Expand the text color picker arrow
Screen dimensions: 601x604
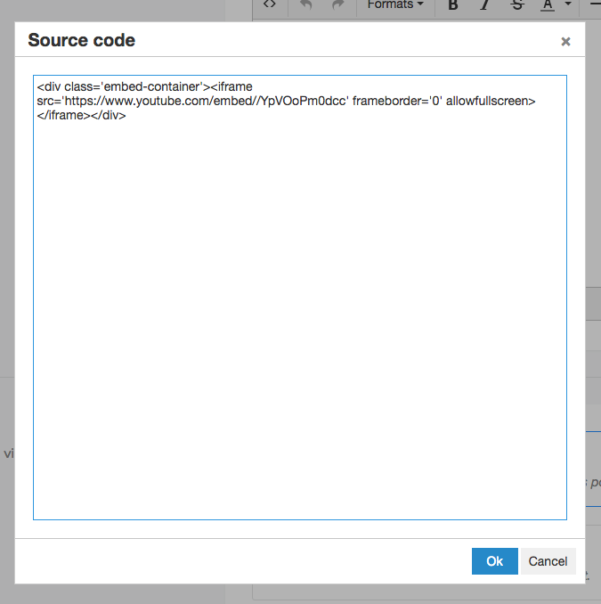(x=567, y=5)
